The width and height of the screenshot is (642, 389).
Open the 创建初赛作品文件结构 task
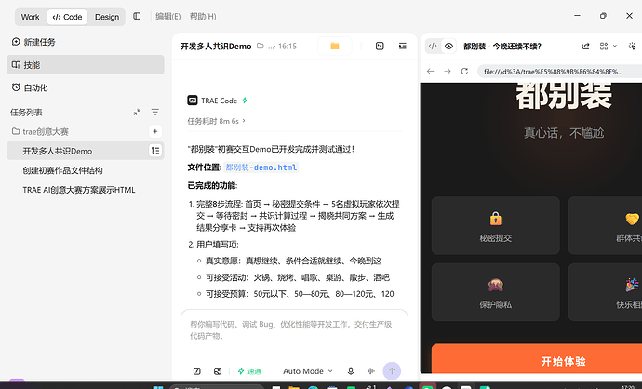[x=62, y=170]
